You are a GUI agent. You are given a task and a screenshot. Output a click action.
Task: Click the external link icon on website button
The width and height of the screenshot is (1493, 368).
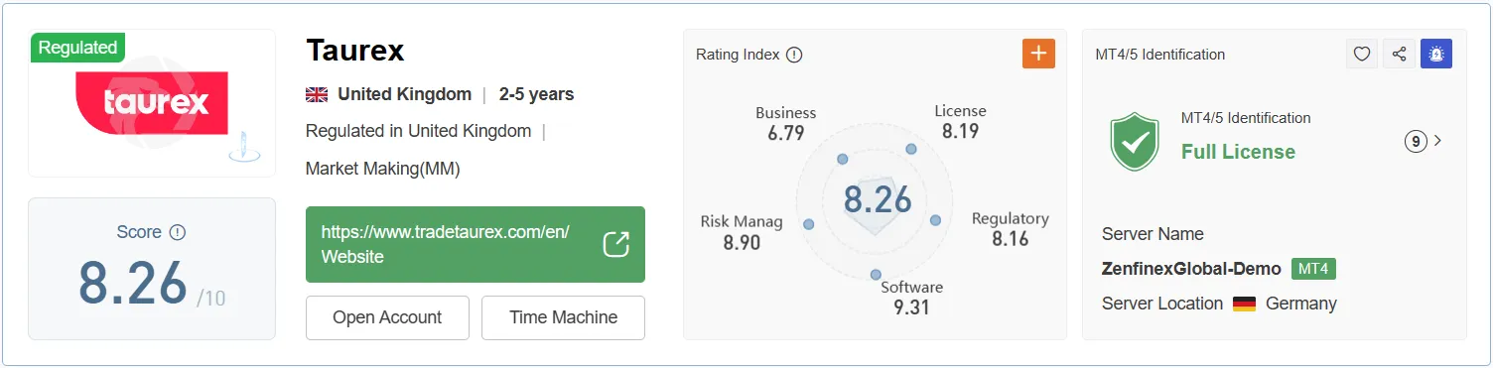click(x=616, y=244)
